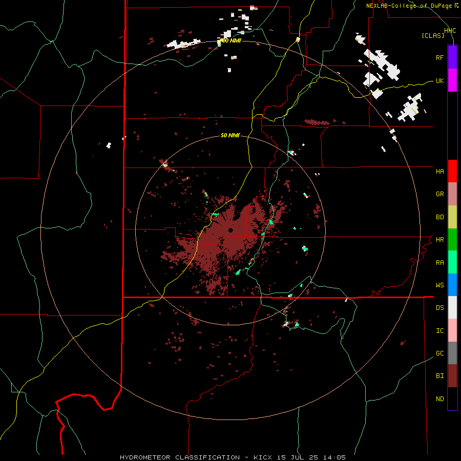Click the RF legend label
Image resolution: width=461 pixels, height=461 pixels.
(x=439, y=57)
